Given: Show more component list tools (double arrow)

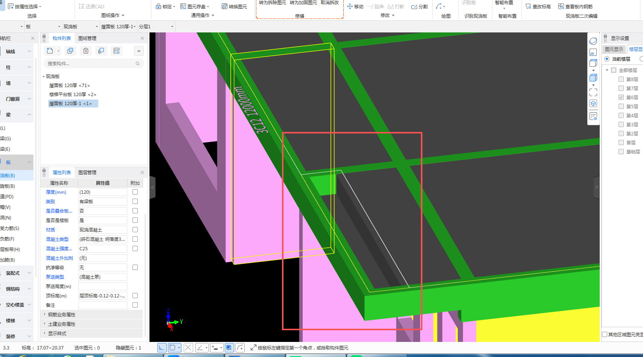Looking at the screenshot, I should [x=139, y=51].
